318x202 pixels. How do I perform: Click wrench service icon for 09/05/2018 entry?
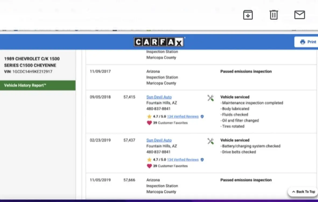pyautogui.click(x=211, y=98)
